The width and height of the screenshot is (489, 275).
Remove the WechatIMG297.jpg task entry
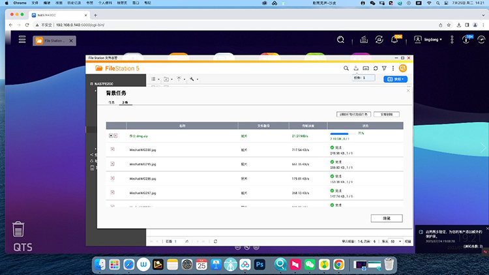112,193
